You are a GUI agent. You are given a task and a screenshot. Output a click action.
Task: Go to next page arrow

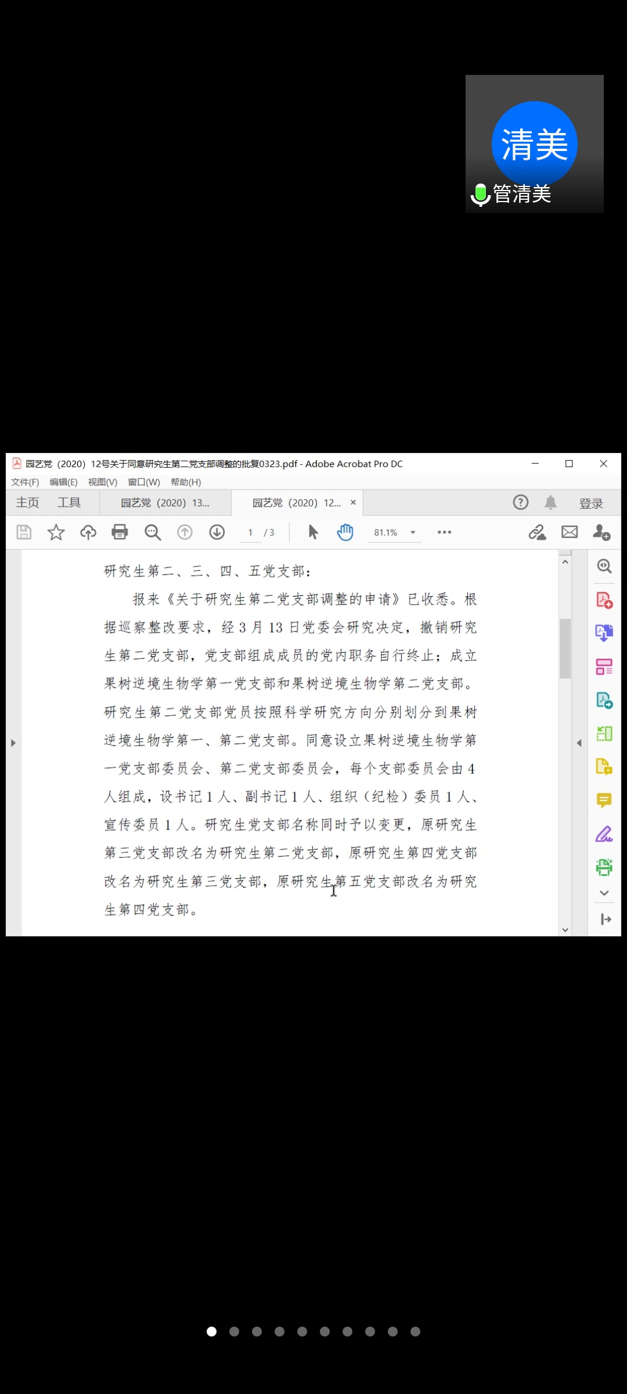pyautogui.click(x=217, y=532)
